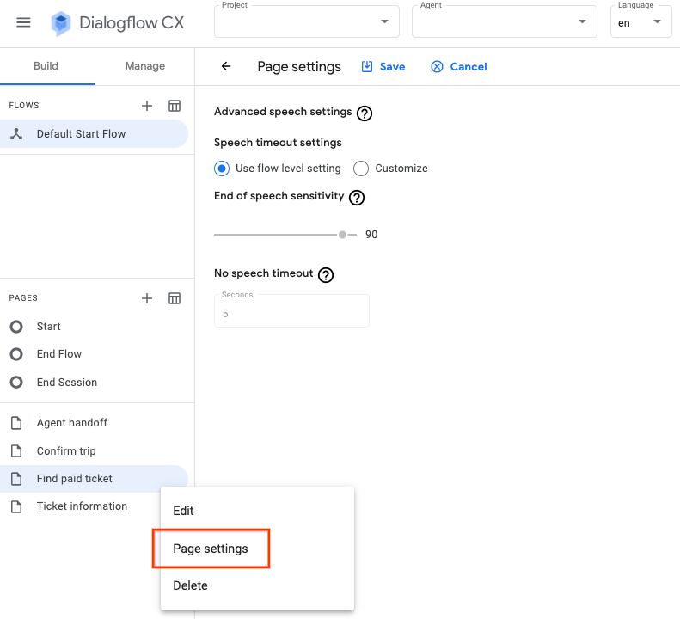This screenshot has width=680, height=619.
Task: Click the sensitivity value 90
Action: (x=371, y=235)
